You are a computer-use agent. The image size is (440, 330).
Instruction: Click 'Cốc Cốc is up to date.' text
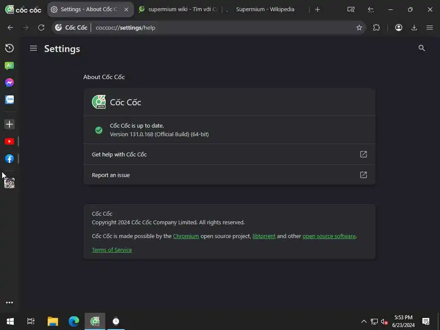137,126
